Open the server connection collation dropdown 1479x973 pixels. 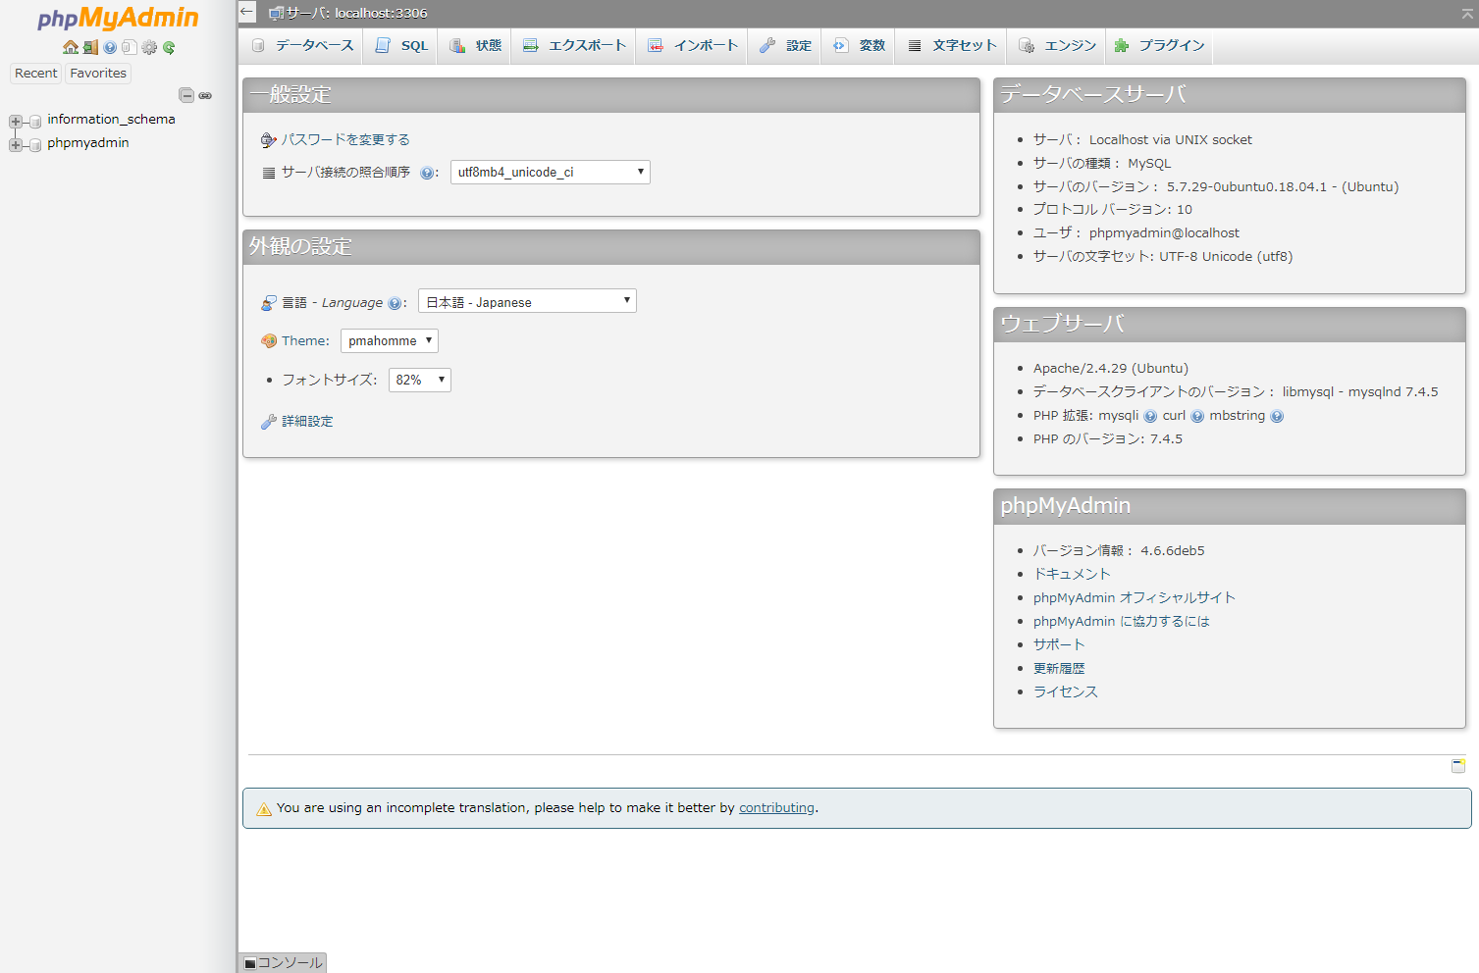(550, 172)
